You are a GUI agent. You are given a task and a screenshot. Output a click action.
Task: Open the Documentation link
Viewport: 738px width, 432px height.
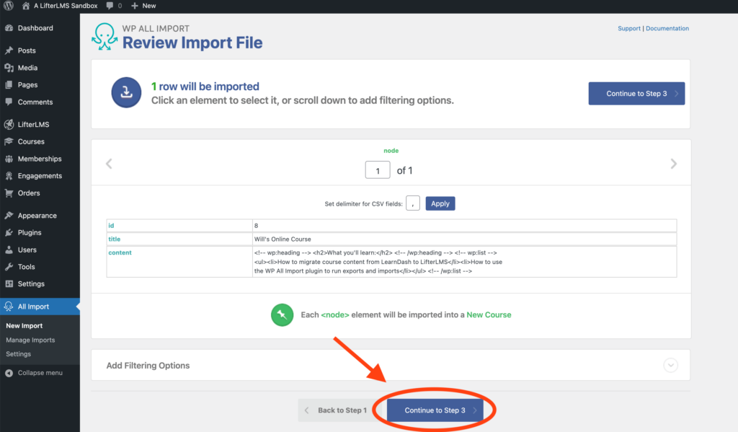click(x=667, y=28)
